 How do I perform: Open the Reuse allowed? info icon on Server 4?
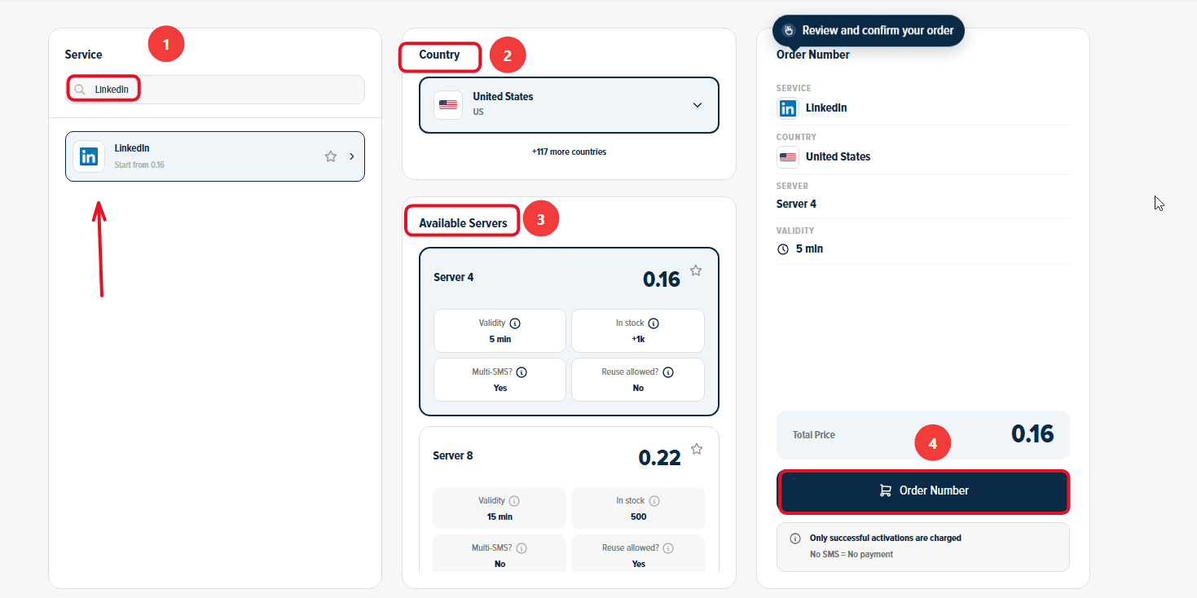(668, 372)
